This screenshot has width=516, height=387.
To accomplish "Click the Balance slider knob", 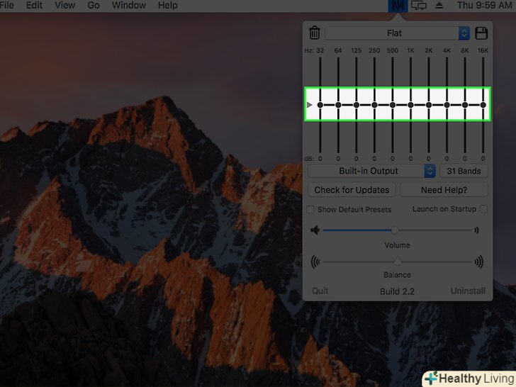I will (398, 262).
